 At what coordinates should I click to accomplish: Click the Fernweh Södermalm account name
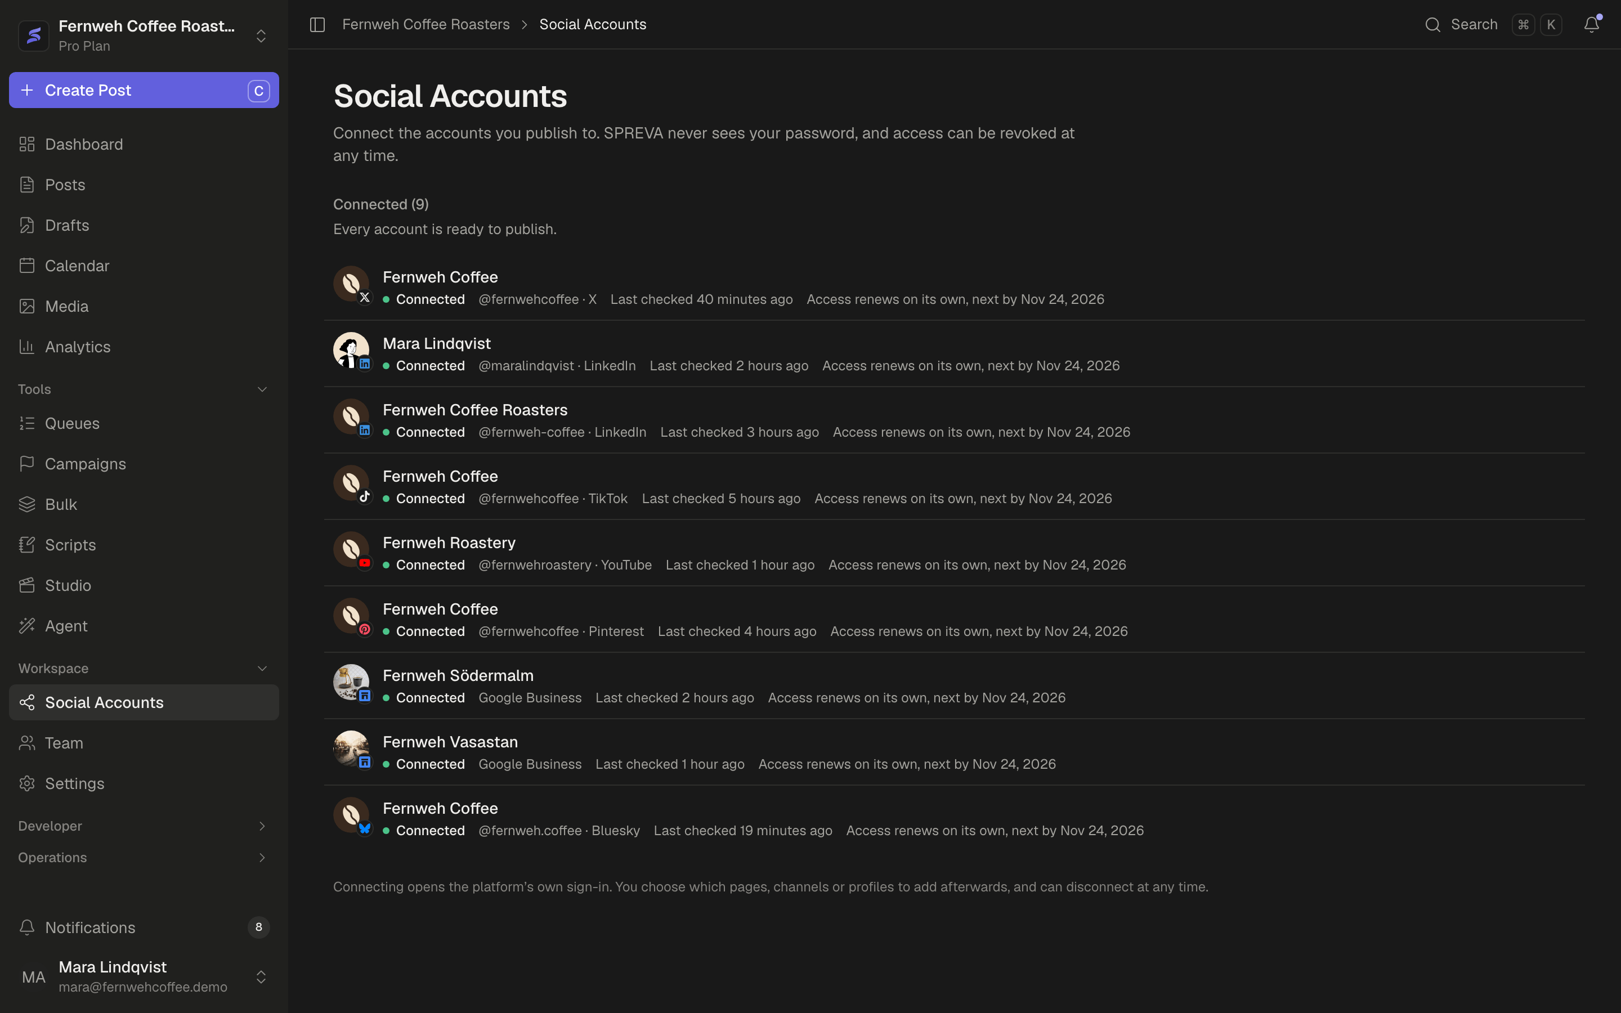[458, 675]
